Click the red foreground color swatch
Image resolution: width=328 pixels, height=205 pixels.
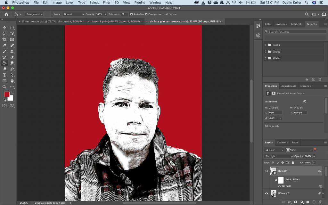click(x=7, y=94)
